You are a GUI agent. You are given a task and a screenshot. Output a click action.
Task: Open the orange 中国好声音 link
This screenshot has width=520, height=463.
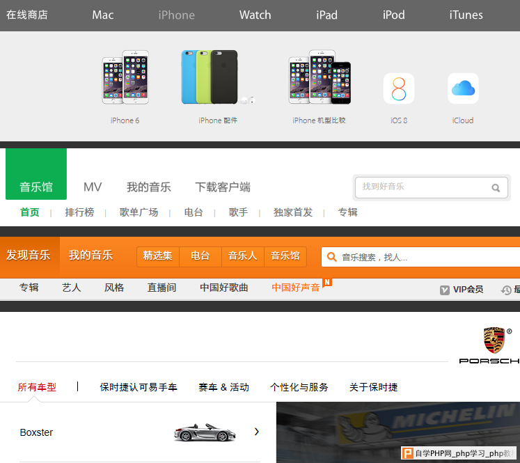pyautogui.click(x=295, y=288)
